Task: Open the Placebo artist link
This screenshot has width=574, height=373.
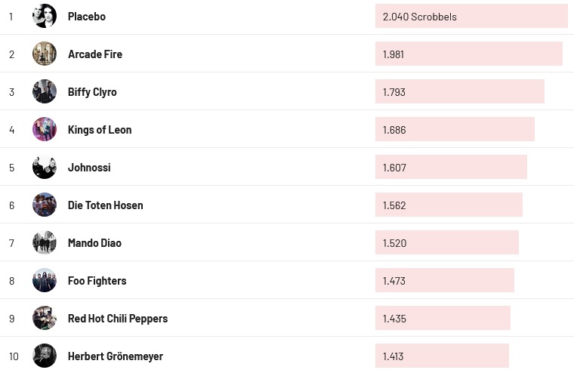Action: click(x=87, y=17)
